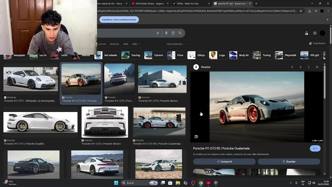
Task: Open Task View on the taskbar
Action: point(163,183)
